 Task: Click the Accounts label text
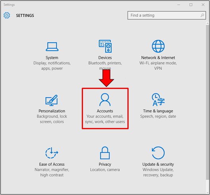[105, 111]
